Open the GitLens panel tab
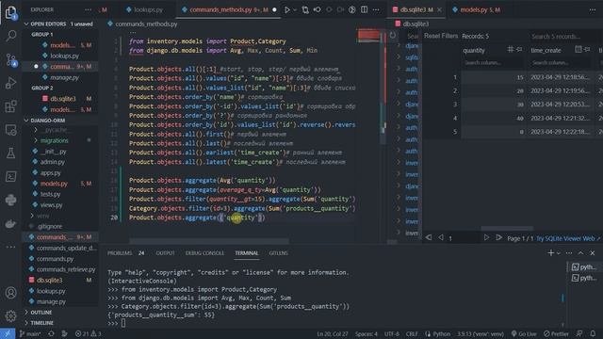The image size is (603, 339). coord(279,253)
